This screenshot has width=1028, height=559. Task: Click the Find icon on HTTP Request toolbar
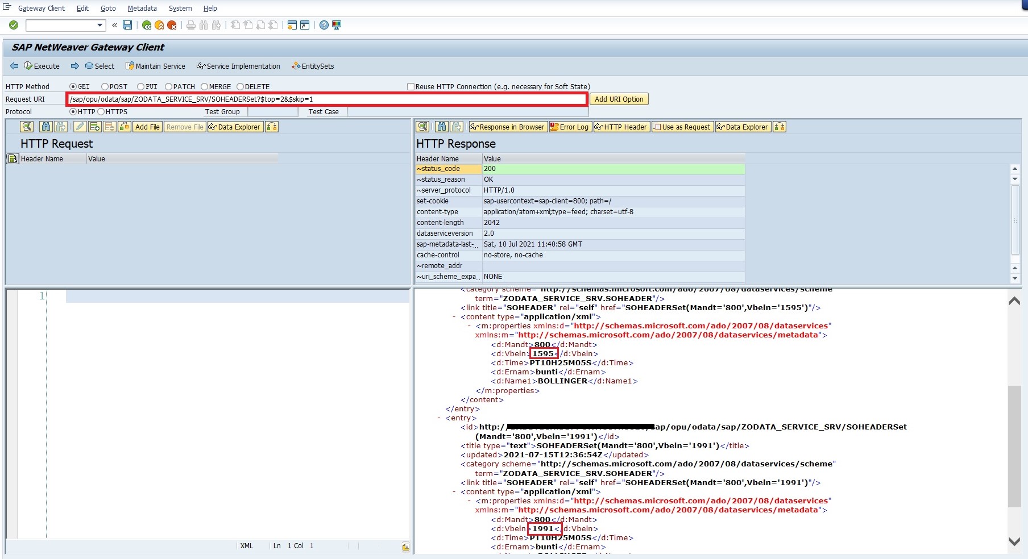[x=45, y=127]
